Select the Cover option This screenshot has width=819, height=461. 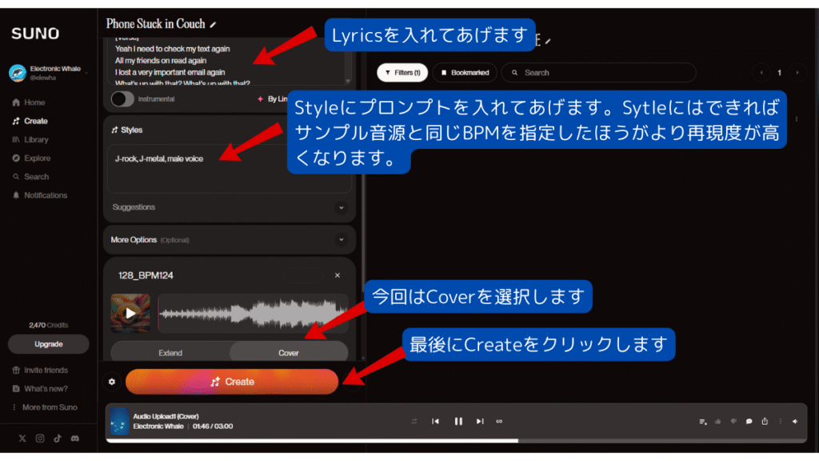(288, 353)
